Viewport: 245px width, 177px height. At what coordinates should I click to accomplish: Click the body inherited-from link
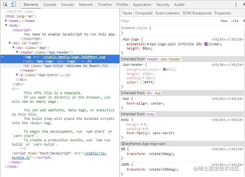tap(151, 114)
